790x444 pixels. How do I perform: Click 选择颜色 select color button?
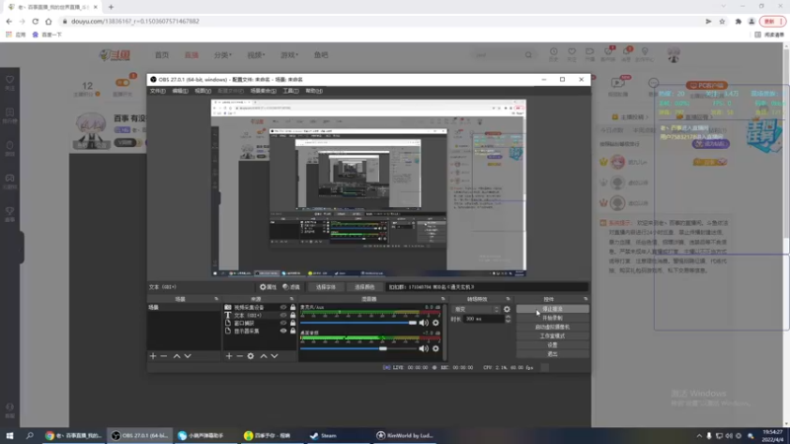(x=364, y=287)
